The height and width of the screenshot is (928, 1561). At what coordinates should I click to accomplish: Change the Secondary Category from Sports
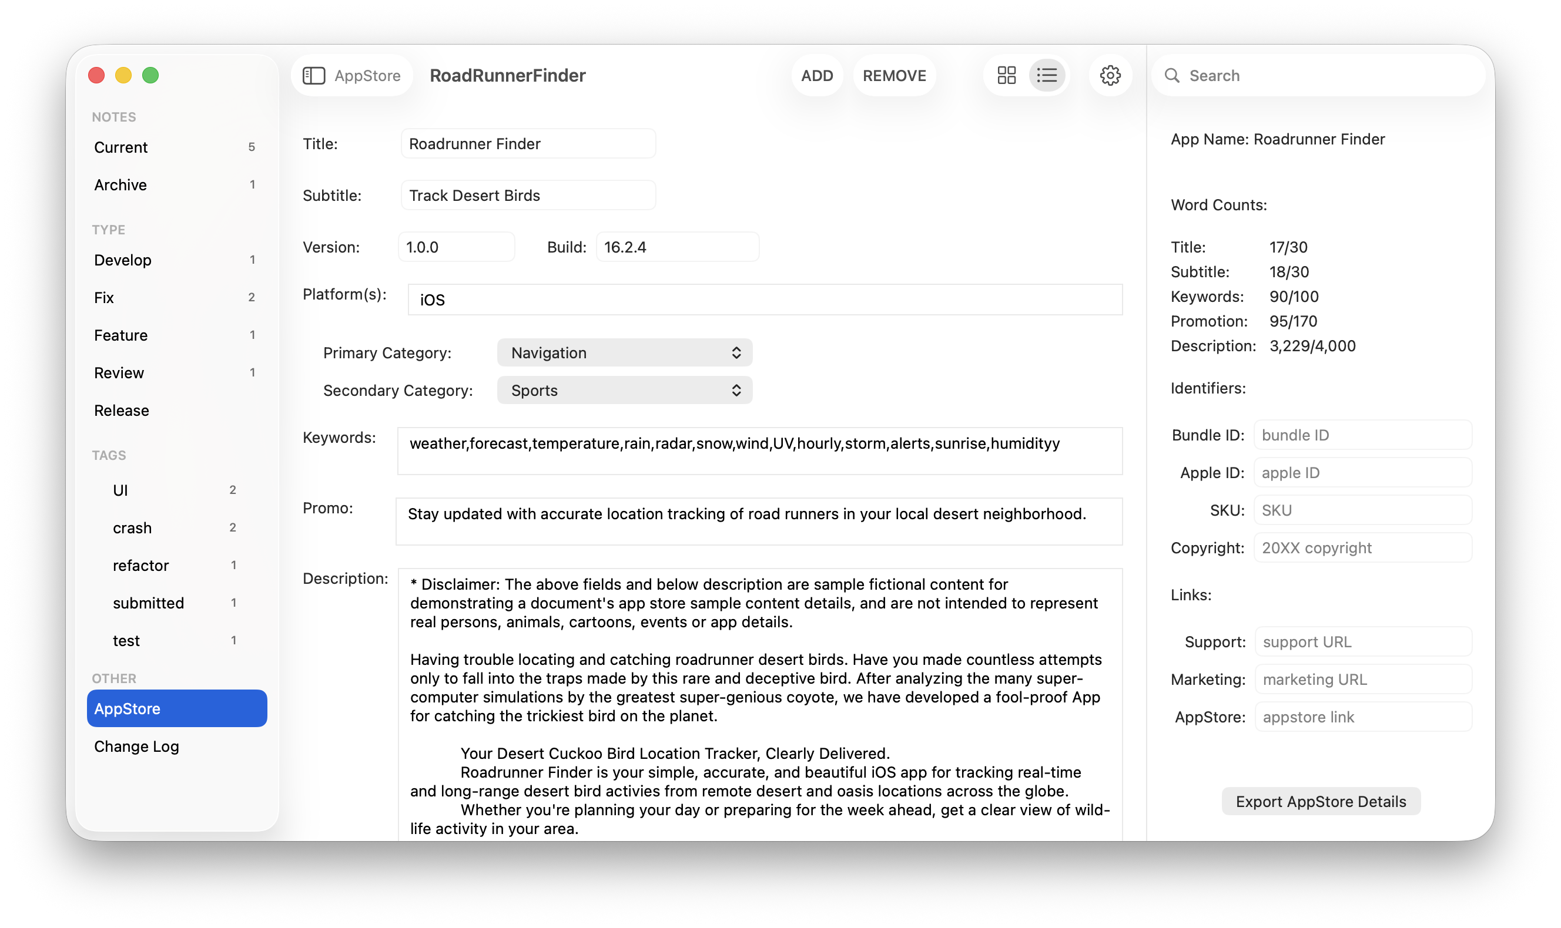(624, 389)
